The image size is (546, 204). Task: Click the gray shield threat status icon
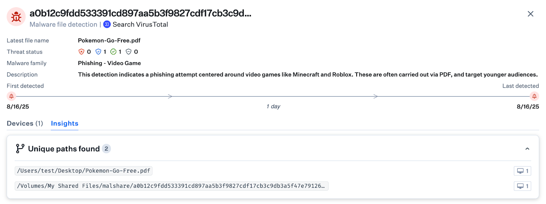(x=129, y=52)
